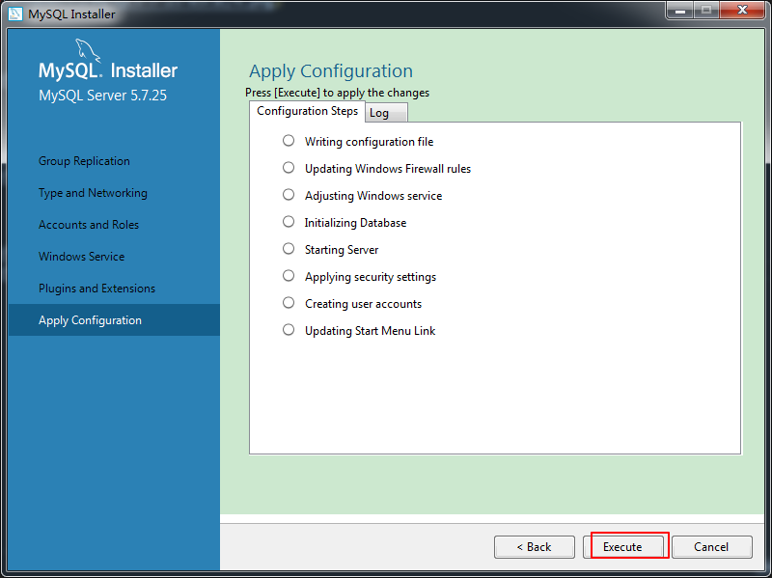
Task: Click the Updating Start Menu Link circle
Action: tap(289, 330)
